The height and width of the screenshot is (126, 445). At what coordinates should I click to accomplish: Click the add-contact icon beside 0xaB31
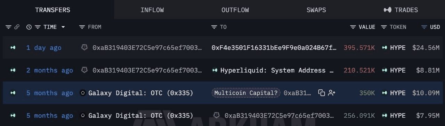pos(332,93)
